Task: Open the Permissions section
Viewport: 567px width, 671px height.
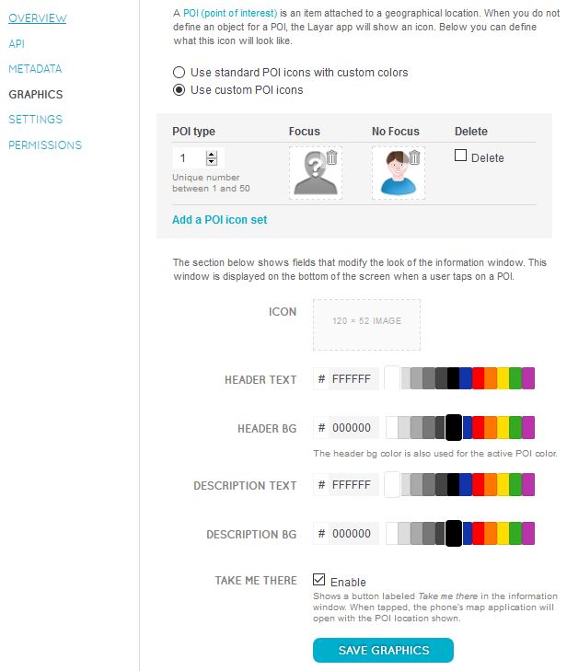Action: point(45,145)
